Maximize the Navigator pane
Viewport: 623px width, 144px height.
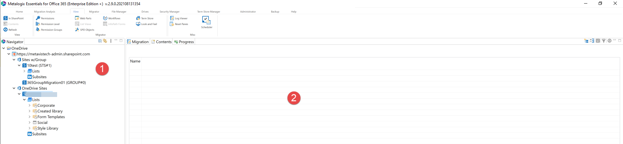(x=121, y=41)
